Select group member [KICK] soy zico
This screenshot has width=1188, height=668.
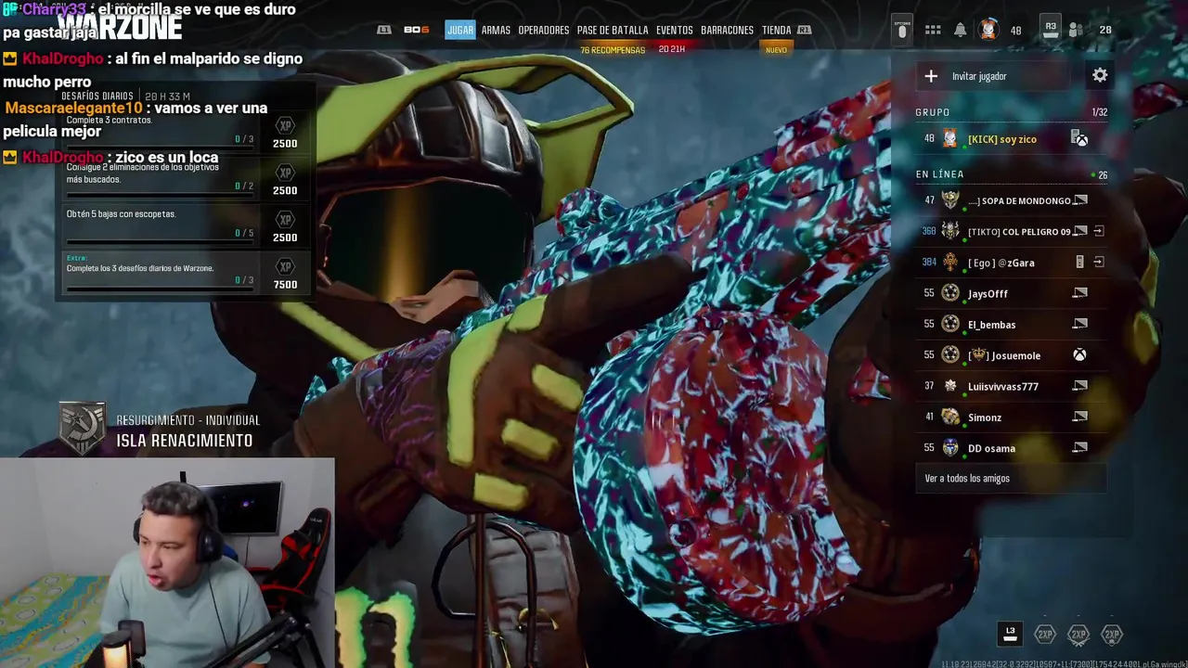tap(1012, 139)
